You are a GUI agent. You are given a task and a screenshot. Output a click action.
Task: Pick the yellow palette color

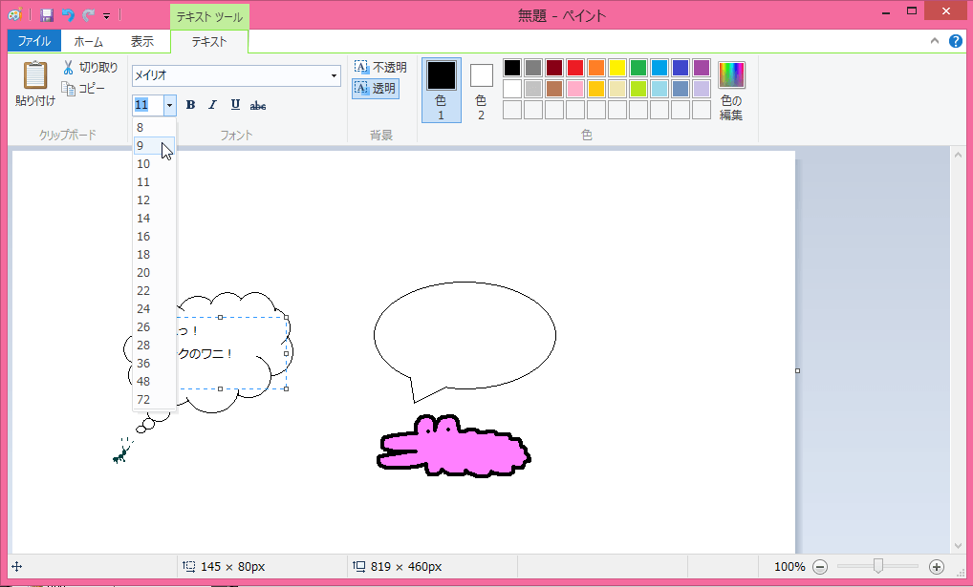coord(617,67)
